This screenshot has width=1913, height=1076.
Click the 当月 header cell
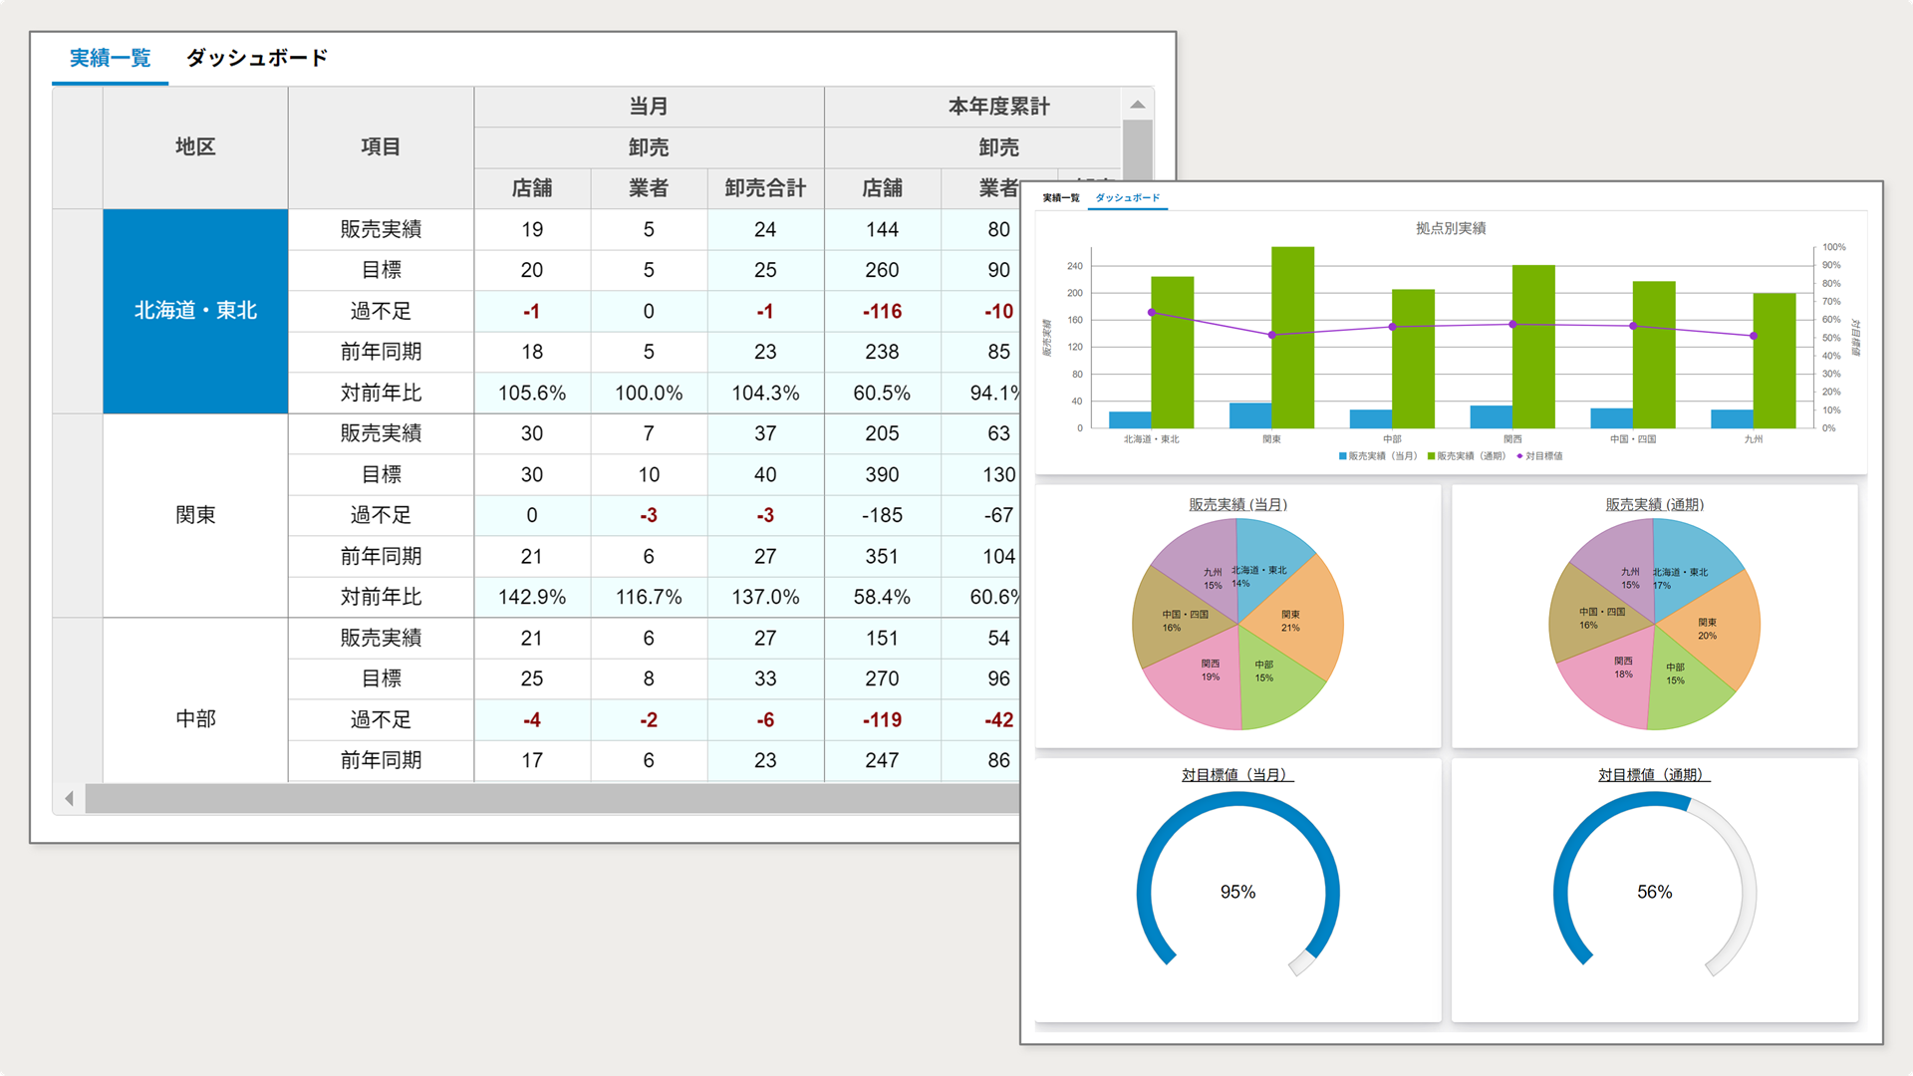(649, 107)
